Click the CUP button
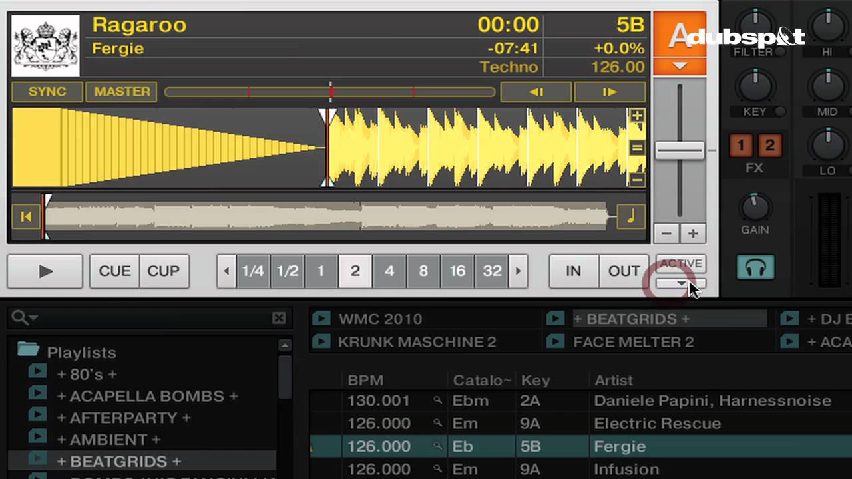Screen dimensions: 852x479 (x=163, y=271)
